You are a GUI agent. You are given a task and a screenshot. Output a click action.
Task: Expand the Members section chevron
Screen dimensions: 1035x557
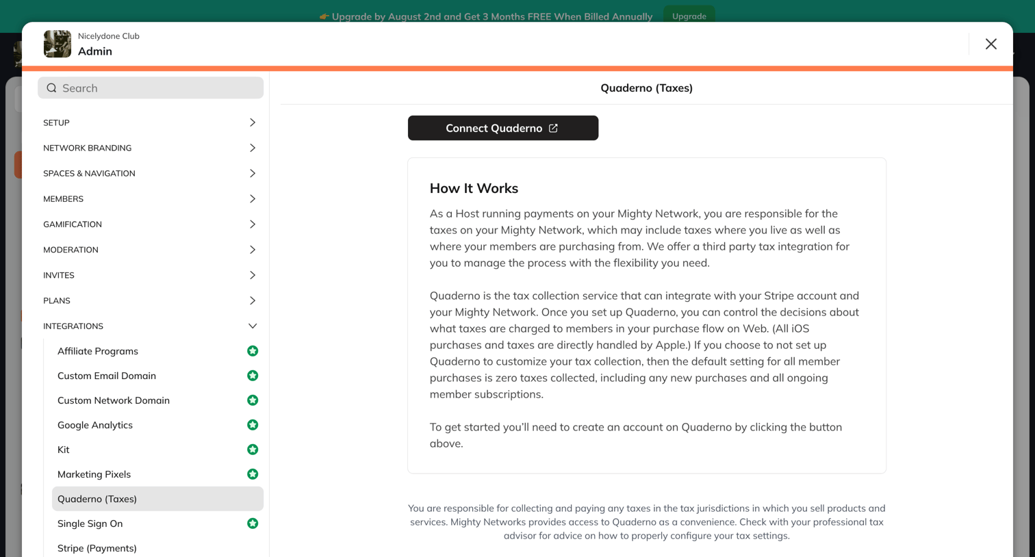(253, 198)
